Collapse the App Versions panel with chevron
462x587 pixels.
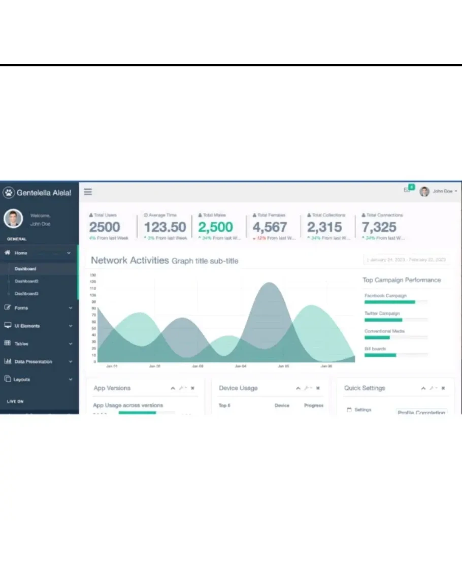(x=173, y=388)
